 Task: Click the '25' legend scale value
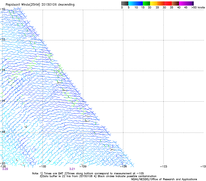coord(157,8)
